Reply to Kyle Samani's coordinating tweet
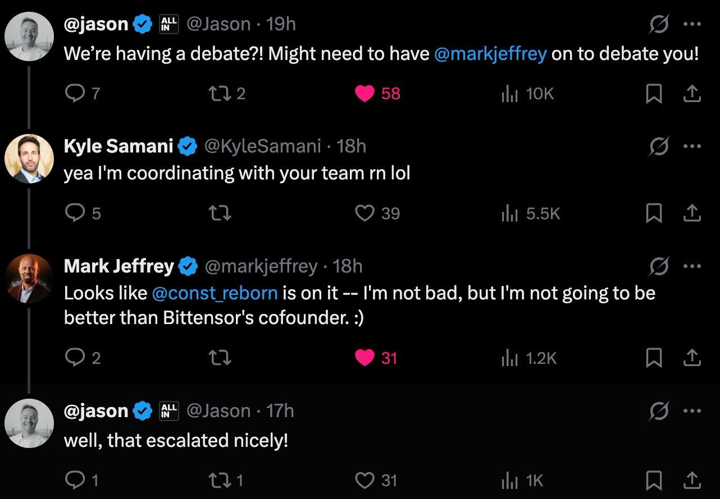 (75, 213)
